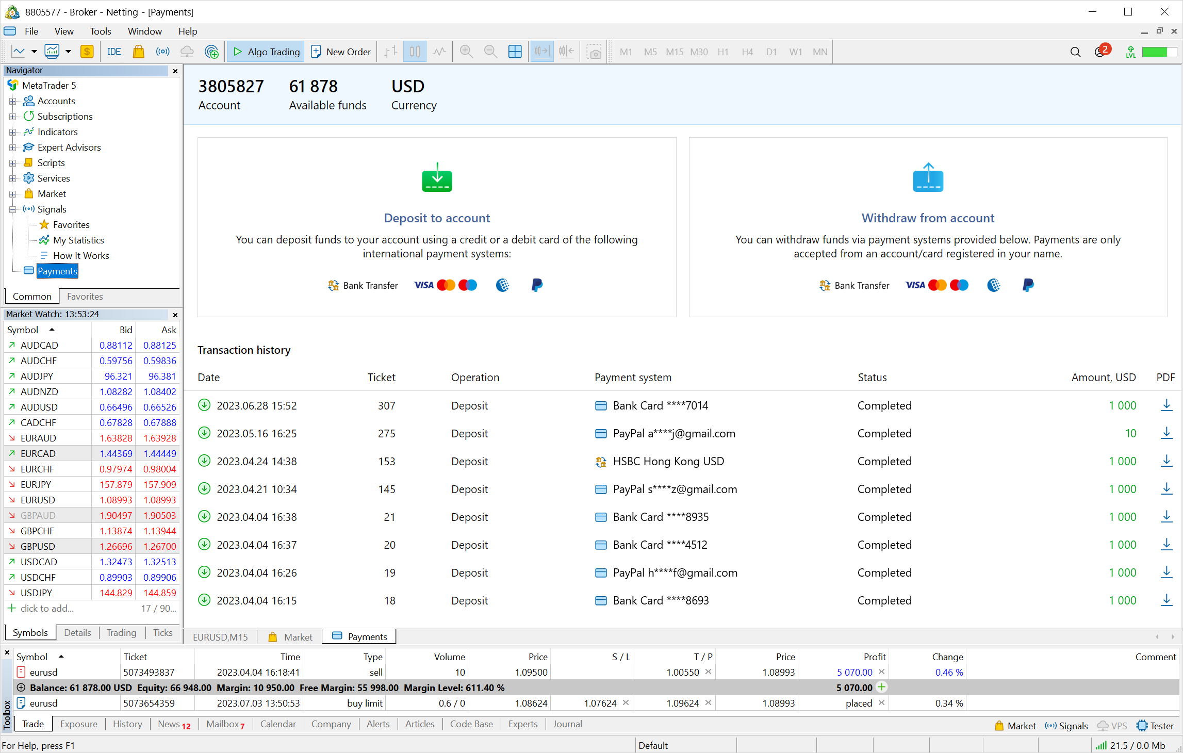Viewport: 1183px width, 753px height.
Task: Toggle the candlestick chart type button
Action: (415, 52)
